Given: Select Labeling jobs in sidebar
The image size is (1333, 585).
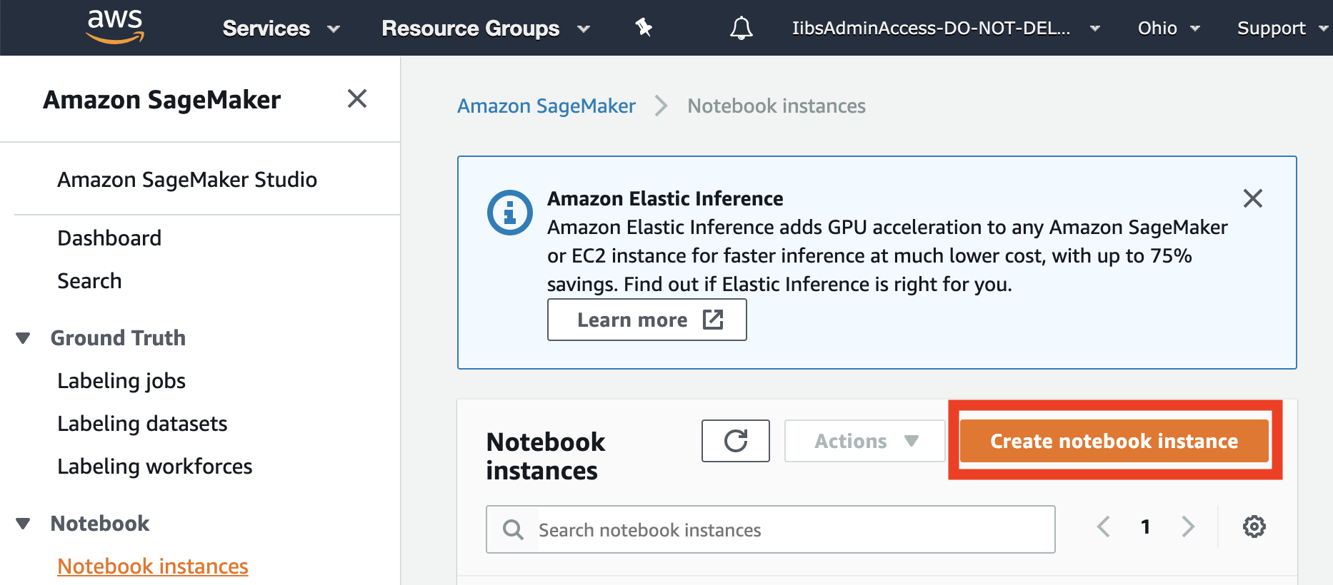Looking at the screenshot, I should coord(121,381).
